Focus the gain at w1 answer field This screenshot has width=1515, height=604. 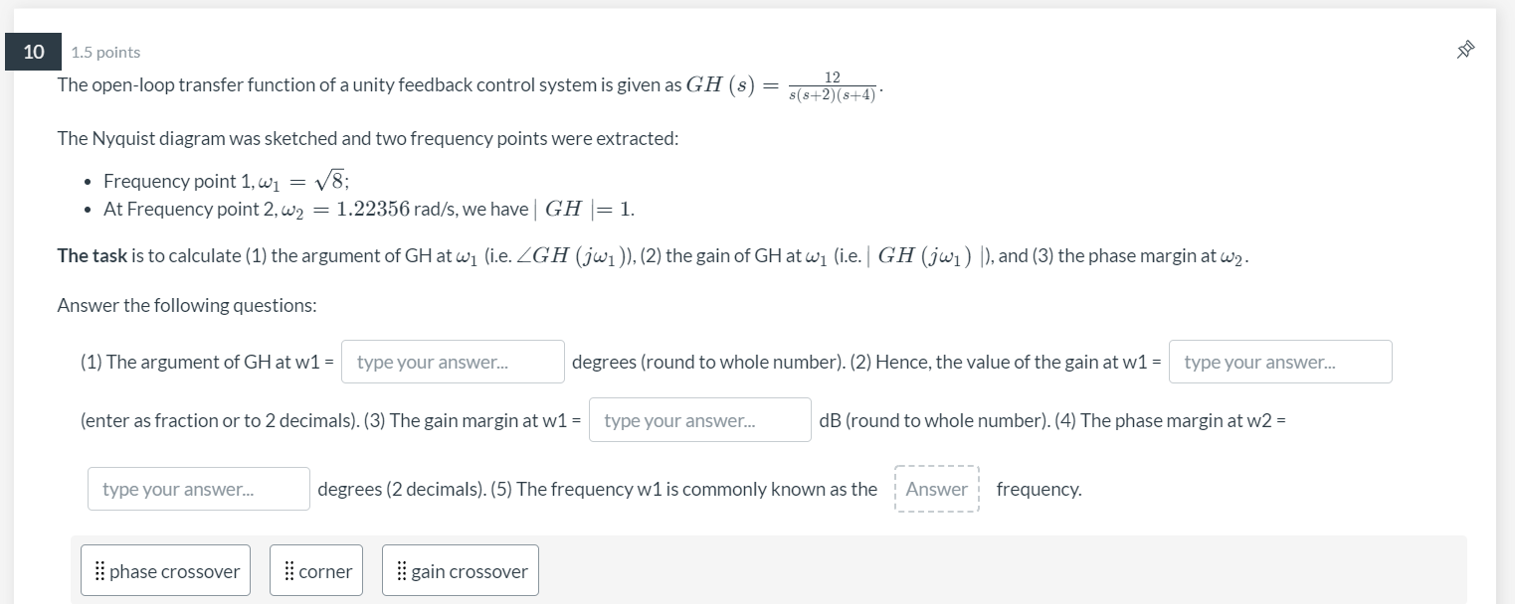tap(1279, 362)
